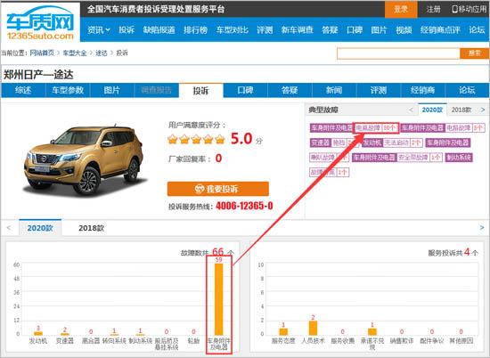Click 故障数共 66 个 total label
Image resolution: width=490 pixels, height=358 pixels.
click(x=208, y=252)
